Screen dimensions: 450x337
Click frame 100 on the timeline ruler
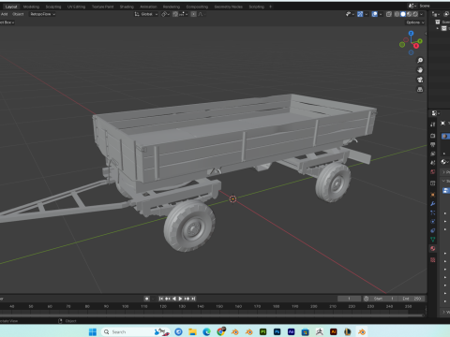(x=125, y=306)
